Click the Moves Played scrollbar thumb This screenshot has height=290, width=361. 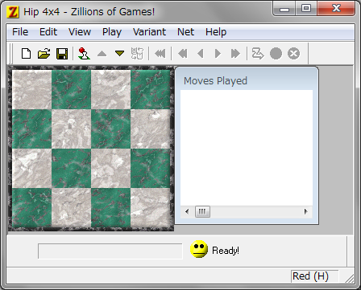pyautogui.click(x=202, y=211)
